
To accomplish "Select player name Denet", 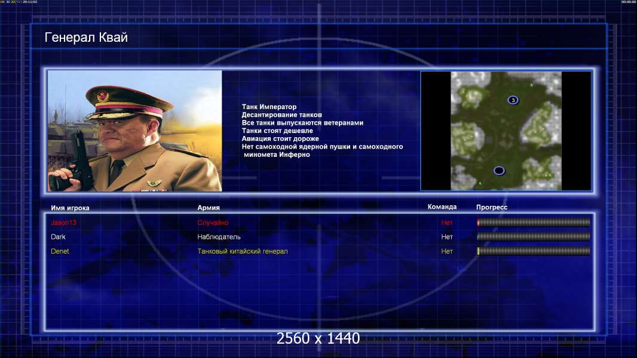I will [60, 251].
